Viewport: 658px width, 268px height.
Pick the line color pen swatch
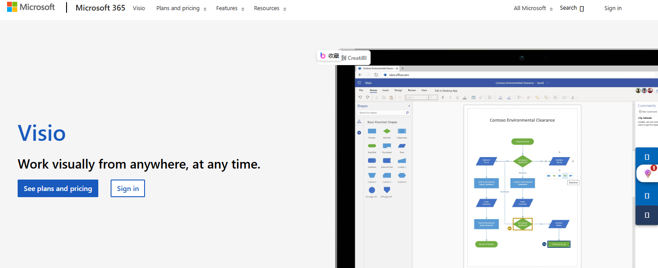509,98
